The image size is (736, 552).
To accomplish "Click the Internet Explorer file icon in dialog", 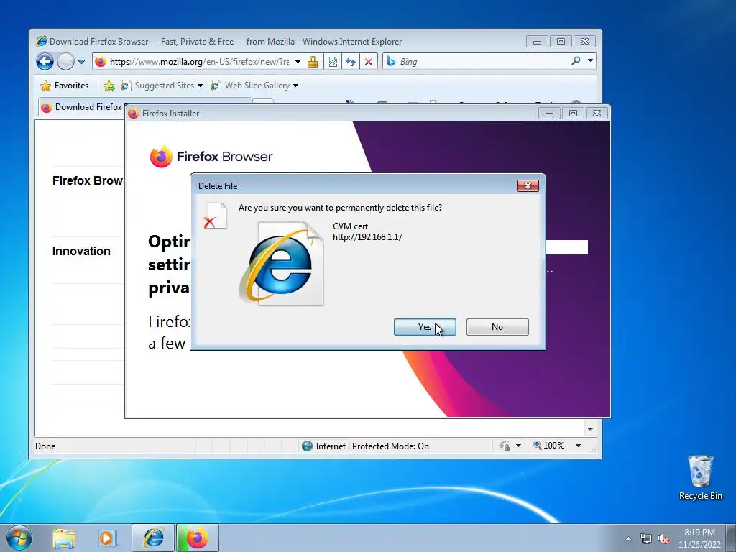I will [282, 264].
